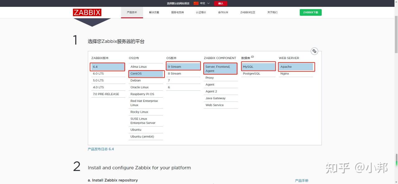The height and width of the screenshot is (184, 398).
Task: Select Alma Linux distribution
Action: tap(146, 67)
